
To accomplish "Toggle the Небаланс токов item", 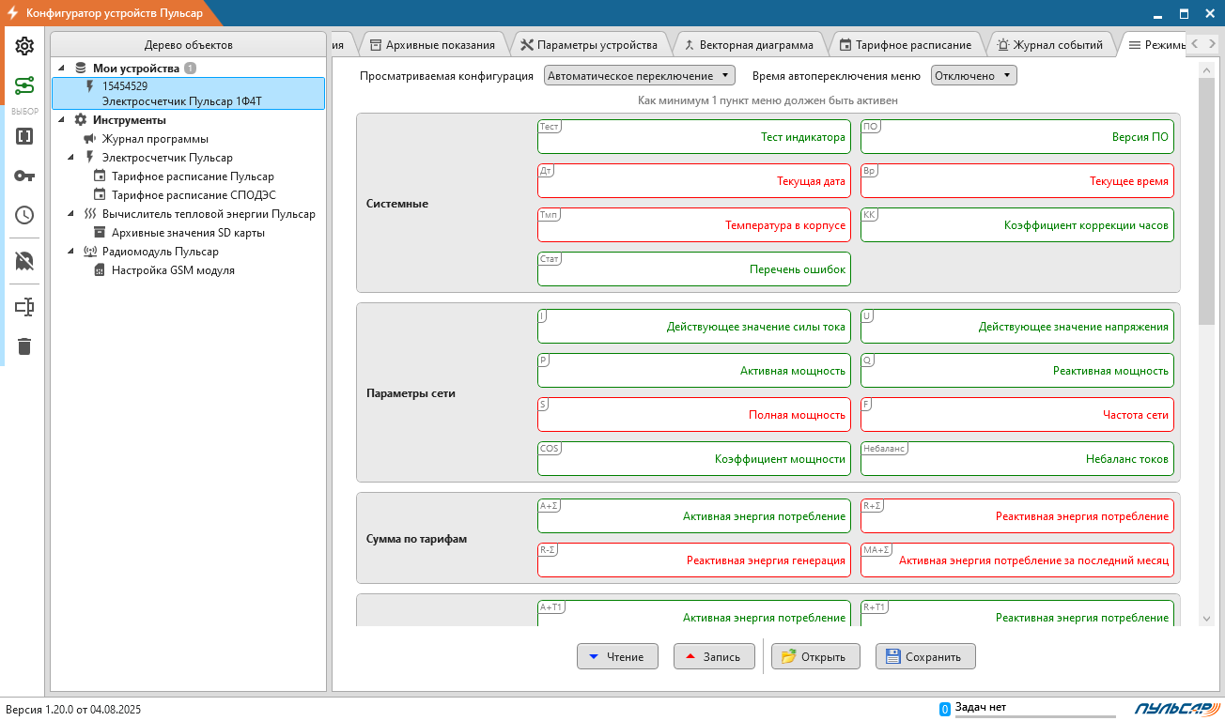I will click(x=1017, y=458).
